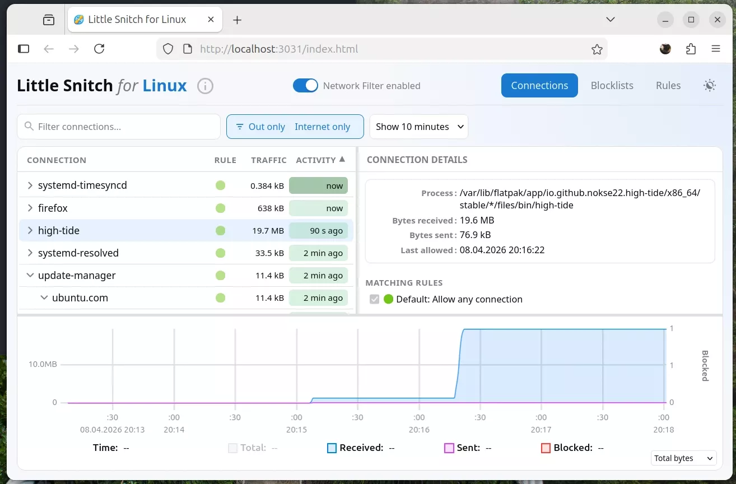Sort by the Activity column header
The height and width of the screenshot is (484, 736).
(x=320, y=160)
